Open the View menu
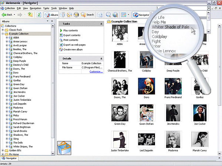The width and height of the screenshot is (222, 166). pyautogui.click(x=26, y=8)
